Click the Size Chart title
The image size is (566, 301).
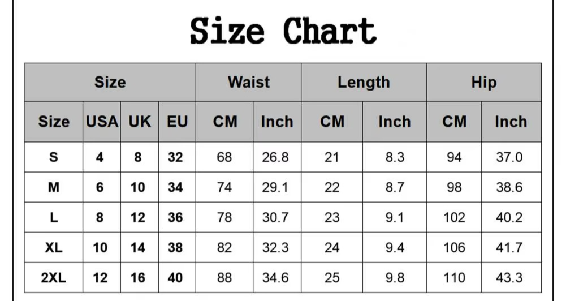coord(283,31)
